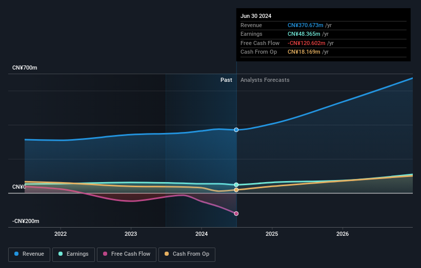Click the 2023 axis label
This screenshot has height=268, width=421.
tap(131, 234)
